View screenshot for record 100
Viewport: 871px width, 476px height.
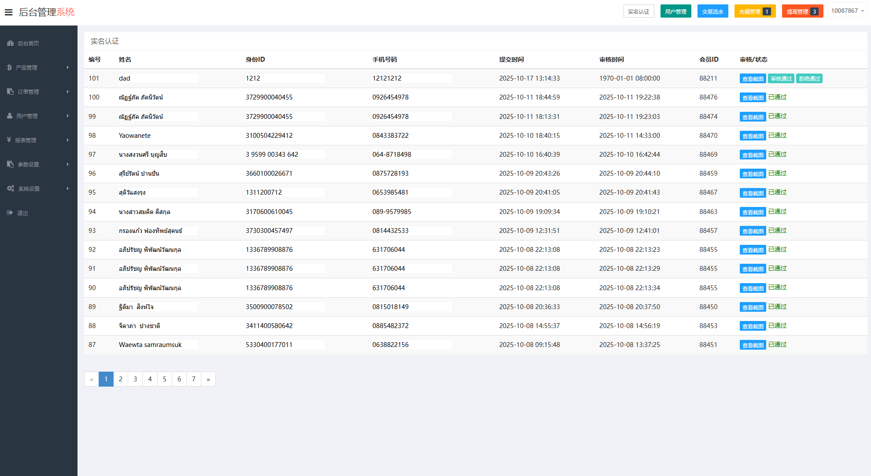pyautogui.click(x=753, y=98)
